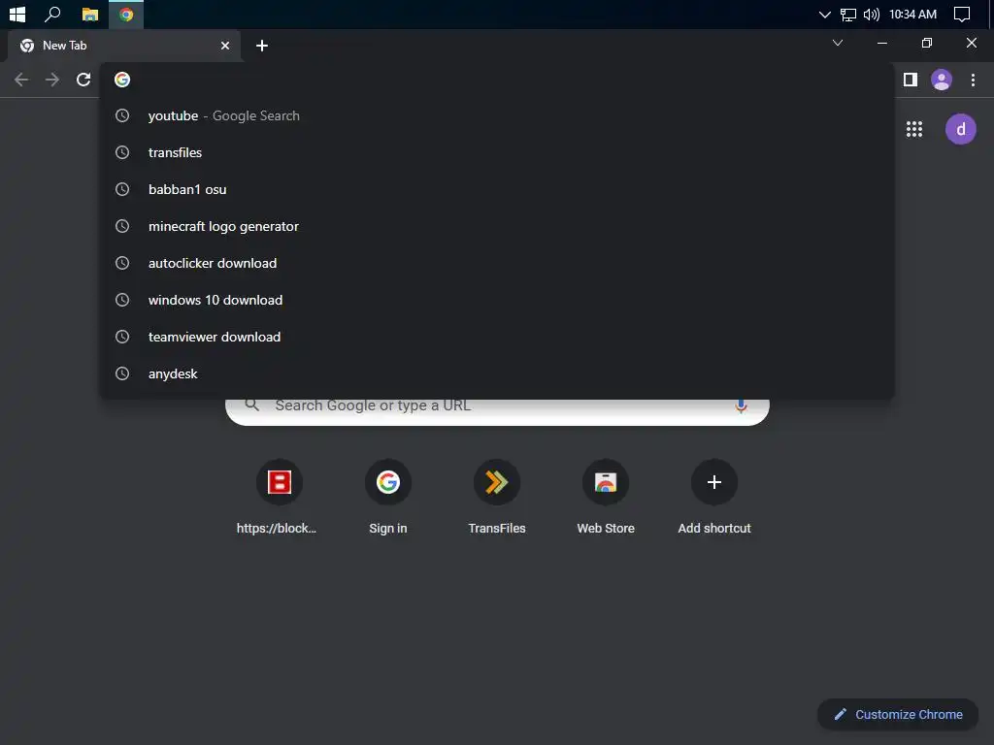994x745 pixels.
Task: Open the network status tray icon
Action: point(848,14)
